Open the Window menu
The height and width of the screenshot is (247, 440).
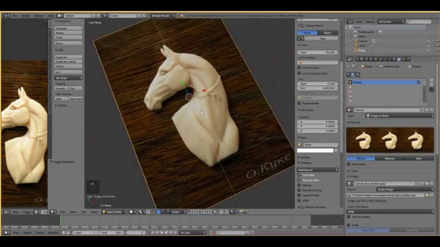pos(39,16)
